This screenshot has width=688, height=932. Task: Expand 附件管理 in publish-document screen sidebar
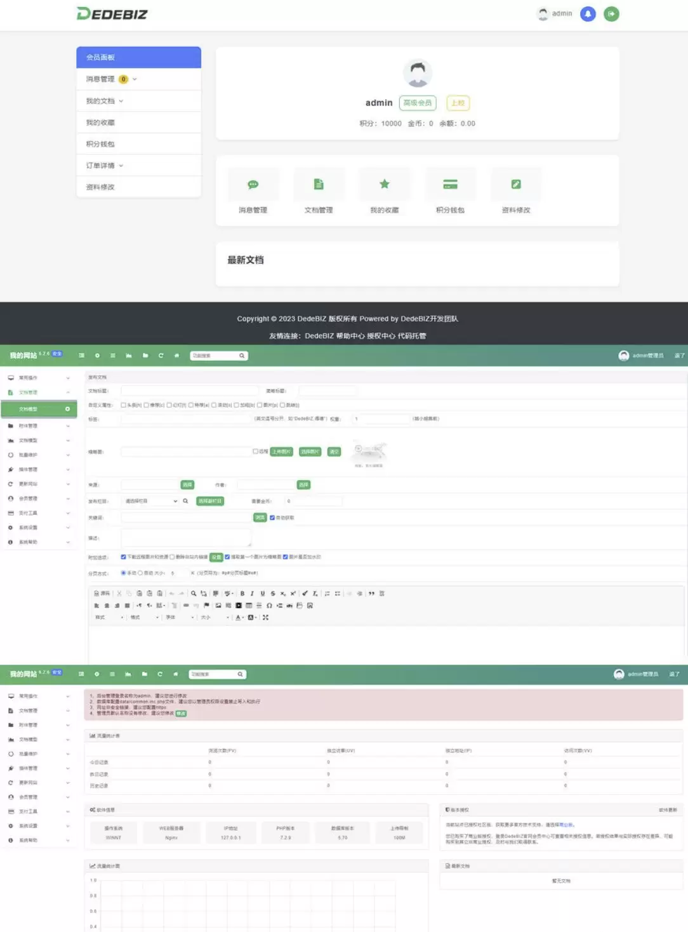[x=39, y=426]
